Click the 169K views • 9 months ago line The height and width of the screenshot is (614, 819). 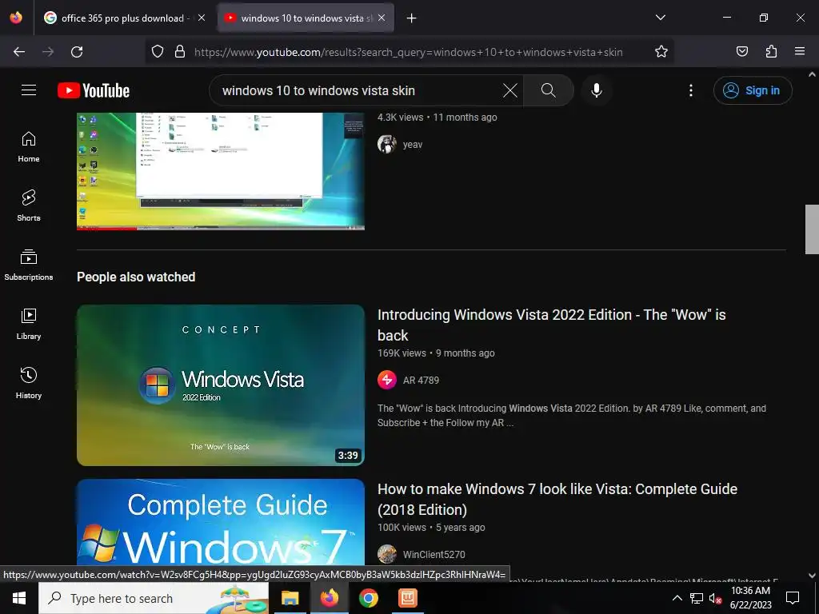pyautogui.click(x=436, y=353)
